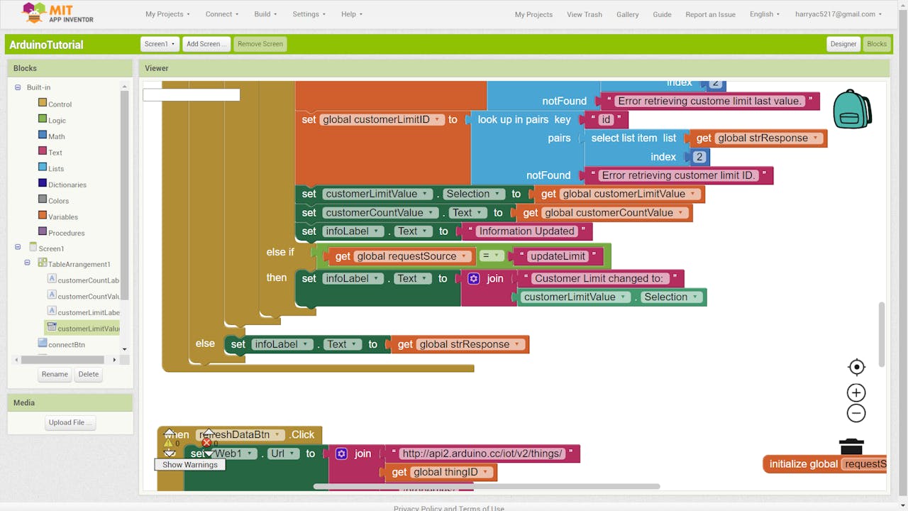Open the Logic blocks drawer
Viewport: 908px width, 511px height.
[x=57, y=121]
